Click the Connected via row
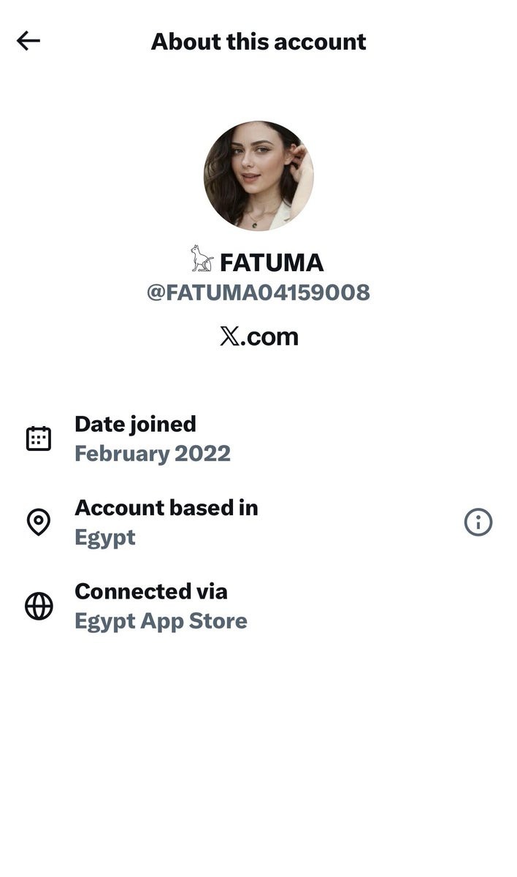 click(x=258, y=607)
